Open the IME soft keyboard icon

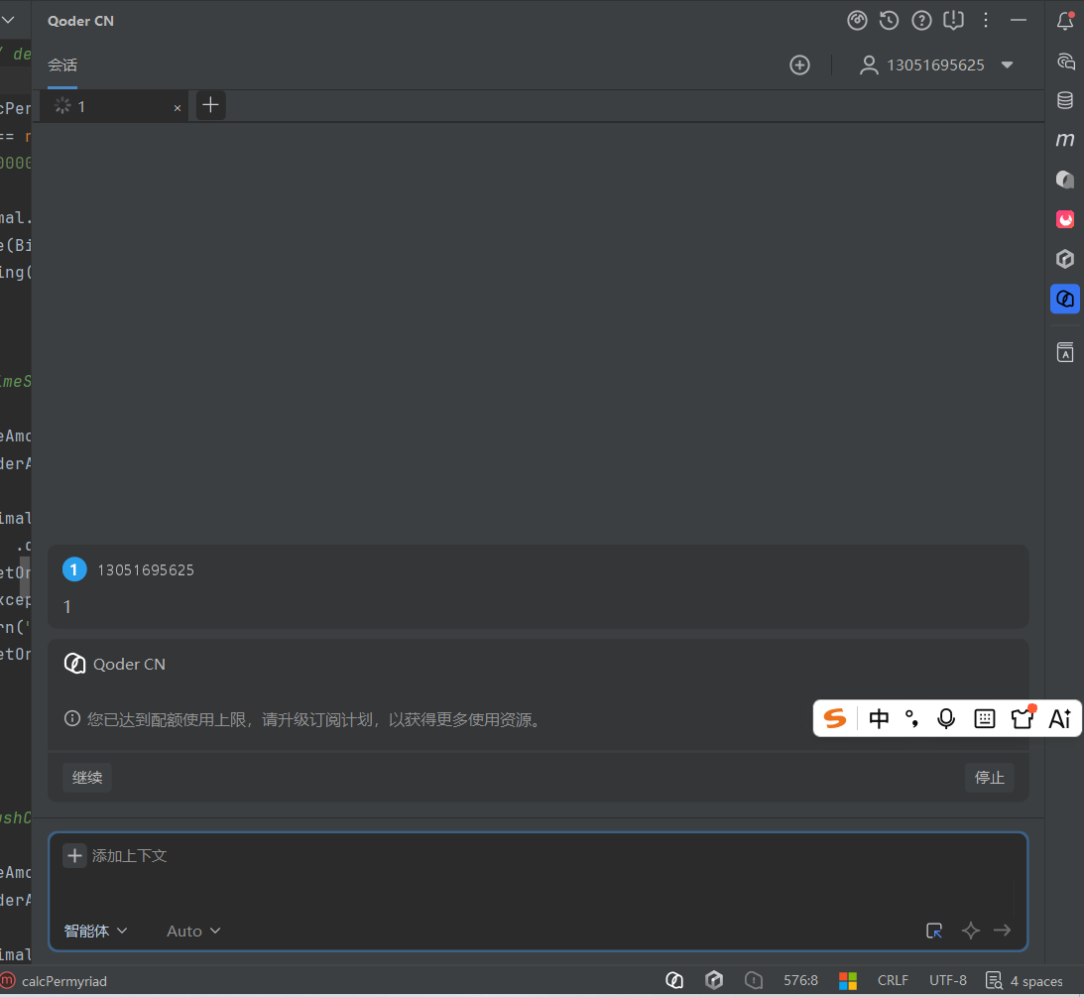pyautogui.click(x=985, y=719)
